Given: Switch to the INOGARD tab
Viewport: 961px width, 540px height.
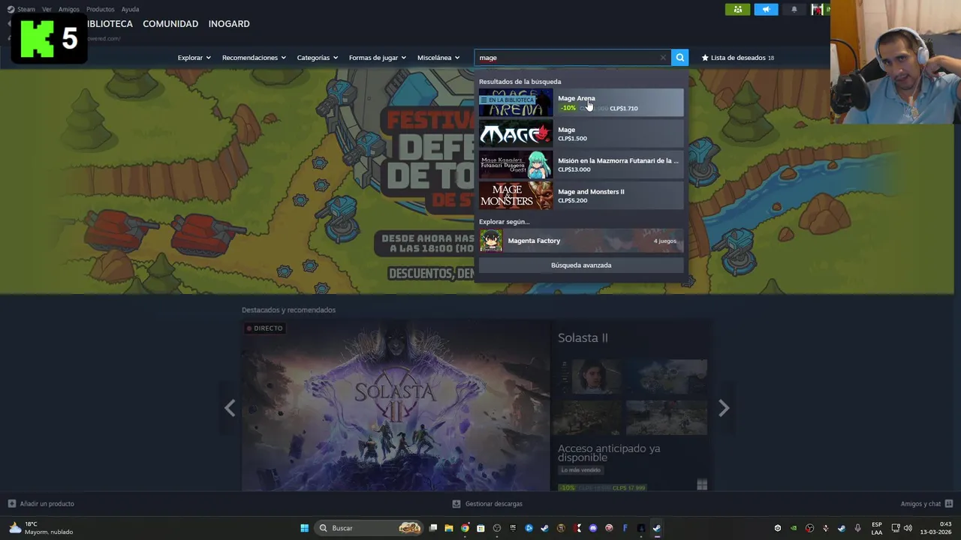Looking at the screenshot, I should (229, 24).
